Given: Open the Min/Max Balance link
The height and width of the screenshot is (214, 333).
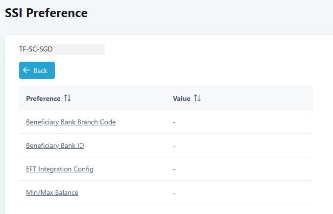Looking at the screenshot, I should (x=52, y=192).
